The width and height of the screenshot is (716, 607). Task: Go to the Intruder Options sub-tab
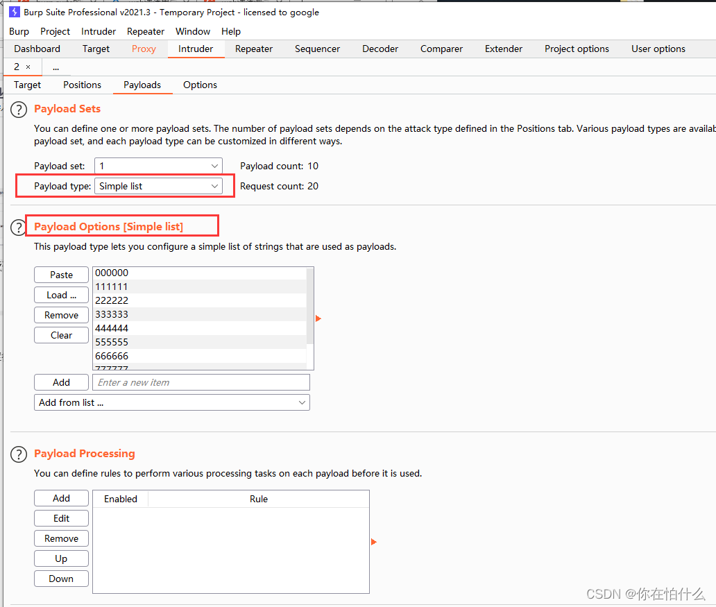200,85
